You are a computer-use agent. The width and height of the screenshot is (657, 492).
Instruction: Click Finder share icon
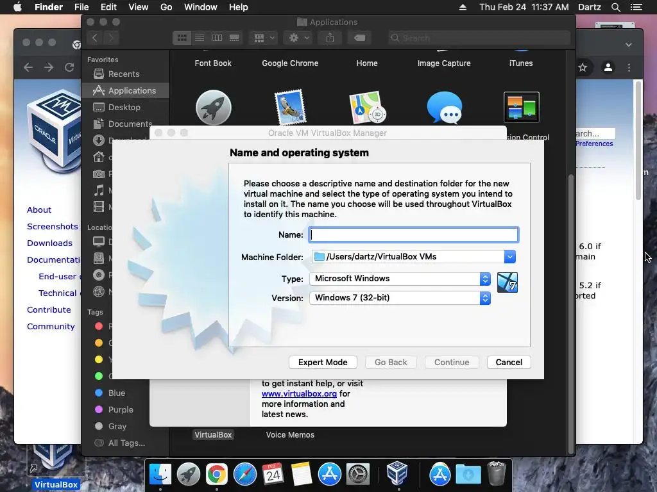330,38
